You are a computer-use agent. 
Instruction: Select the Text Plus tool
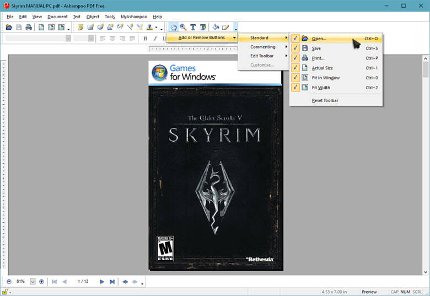[203, 27]
